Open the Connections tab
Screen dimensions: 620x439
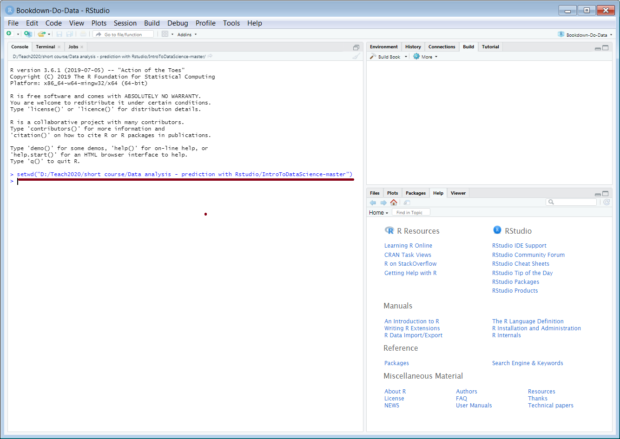[x=442, y=47]
